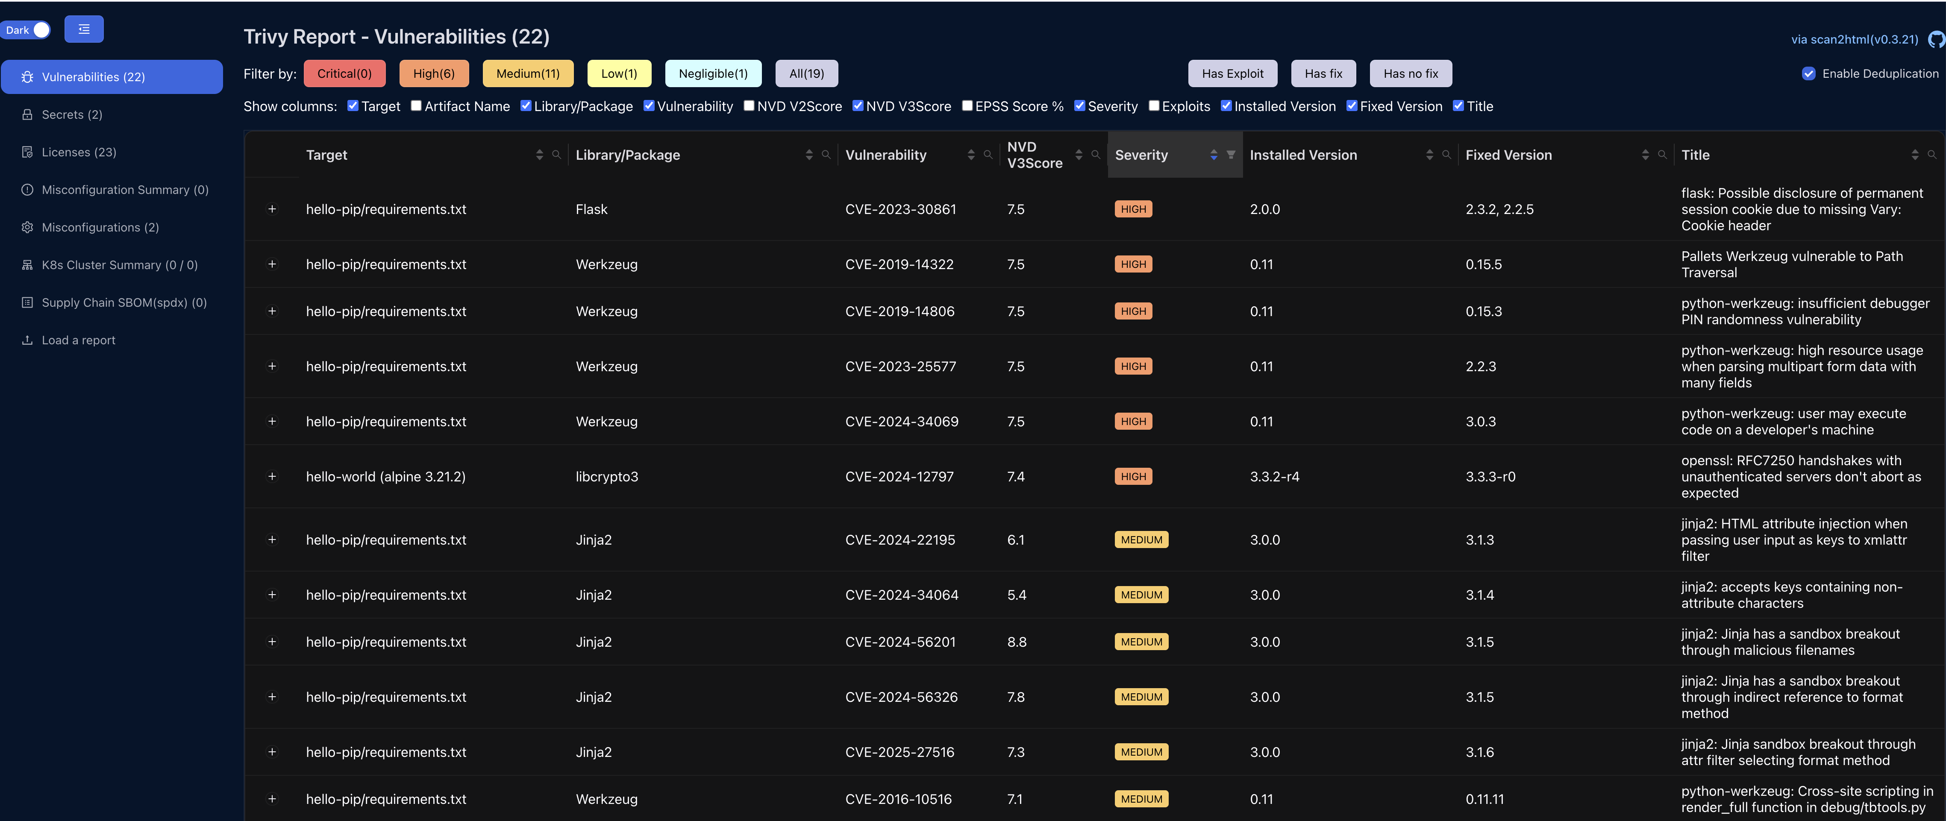Image resolution: width=1946 pixels, height=821 pixels.
Task: Filter by red Critical(0) chip
Action: click(344, 74)
